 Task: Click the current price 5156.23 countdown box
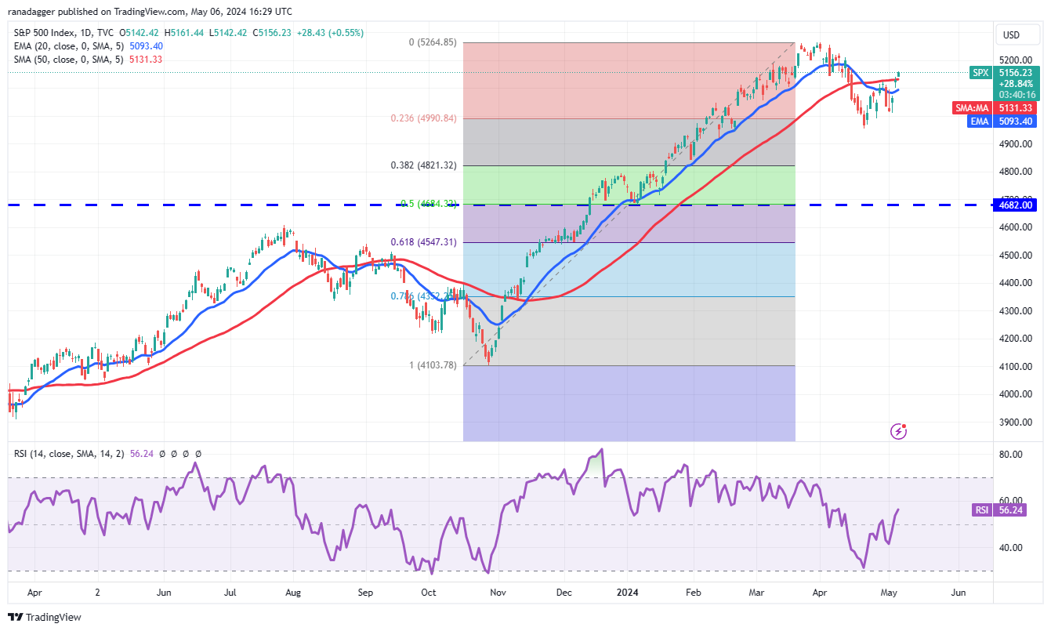coord(1017,82)
